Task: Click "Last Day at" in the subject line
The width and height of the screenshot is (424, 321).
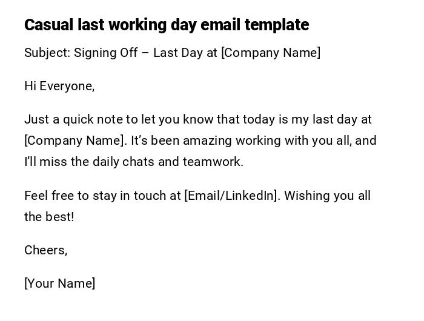Action: coord(185,53)
